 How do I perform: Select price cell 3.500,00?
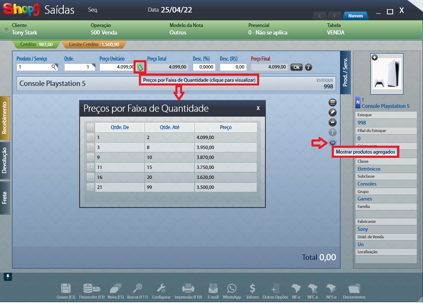(226, 187)
